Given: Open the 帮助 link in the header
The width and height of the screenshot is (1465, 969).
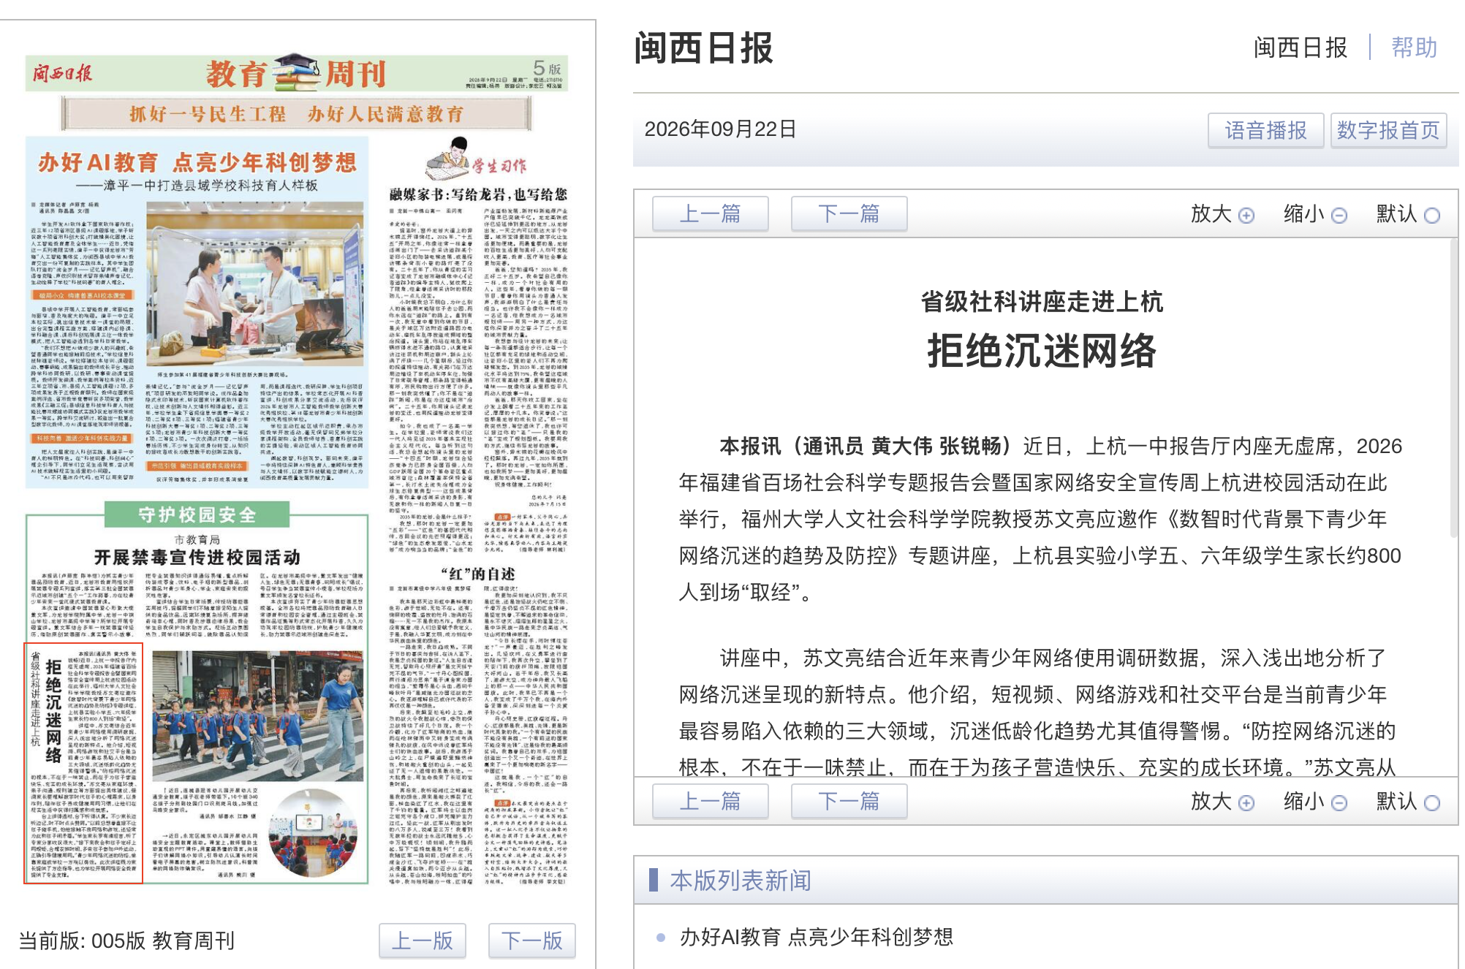Looking at the screenshot, I should coord(1414,47).
